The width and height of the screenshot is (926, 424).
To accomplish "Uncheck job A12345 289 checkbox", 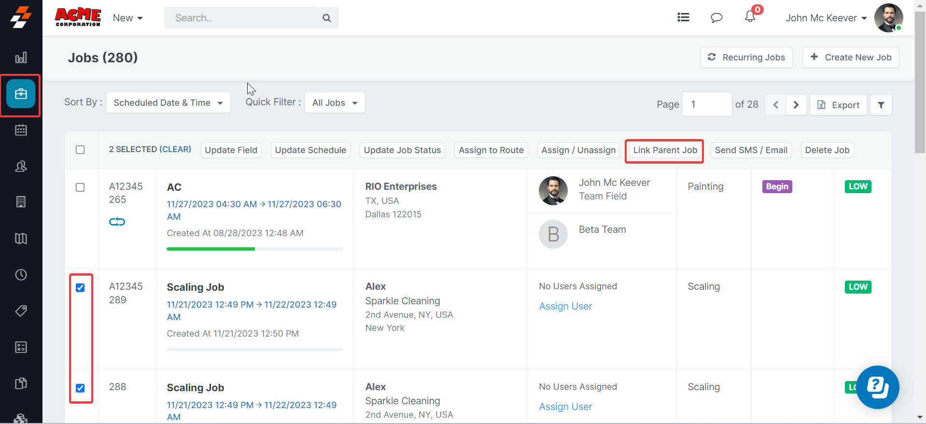I will click(80, 288).
